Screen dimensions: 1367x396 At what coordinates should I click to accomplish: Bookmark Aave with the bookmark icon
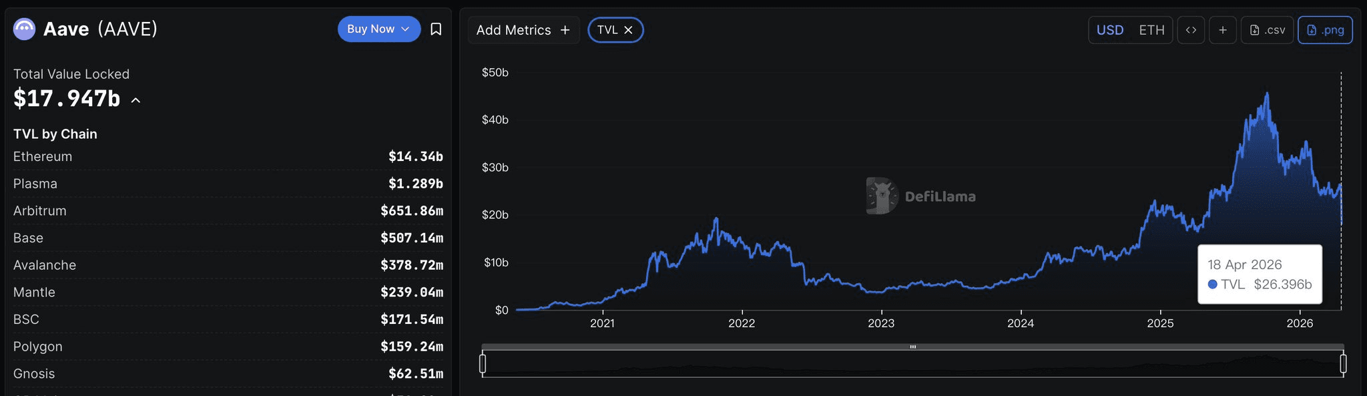click(x=436, y=29)
